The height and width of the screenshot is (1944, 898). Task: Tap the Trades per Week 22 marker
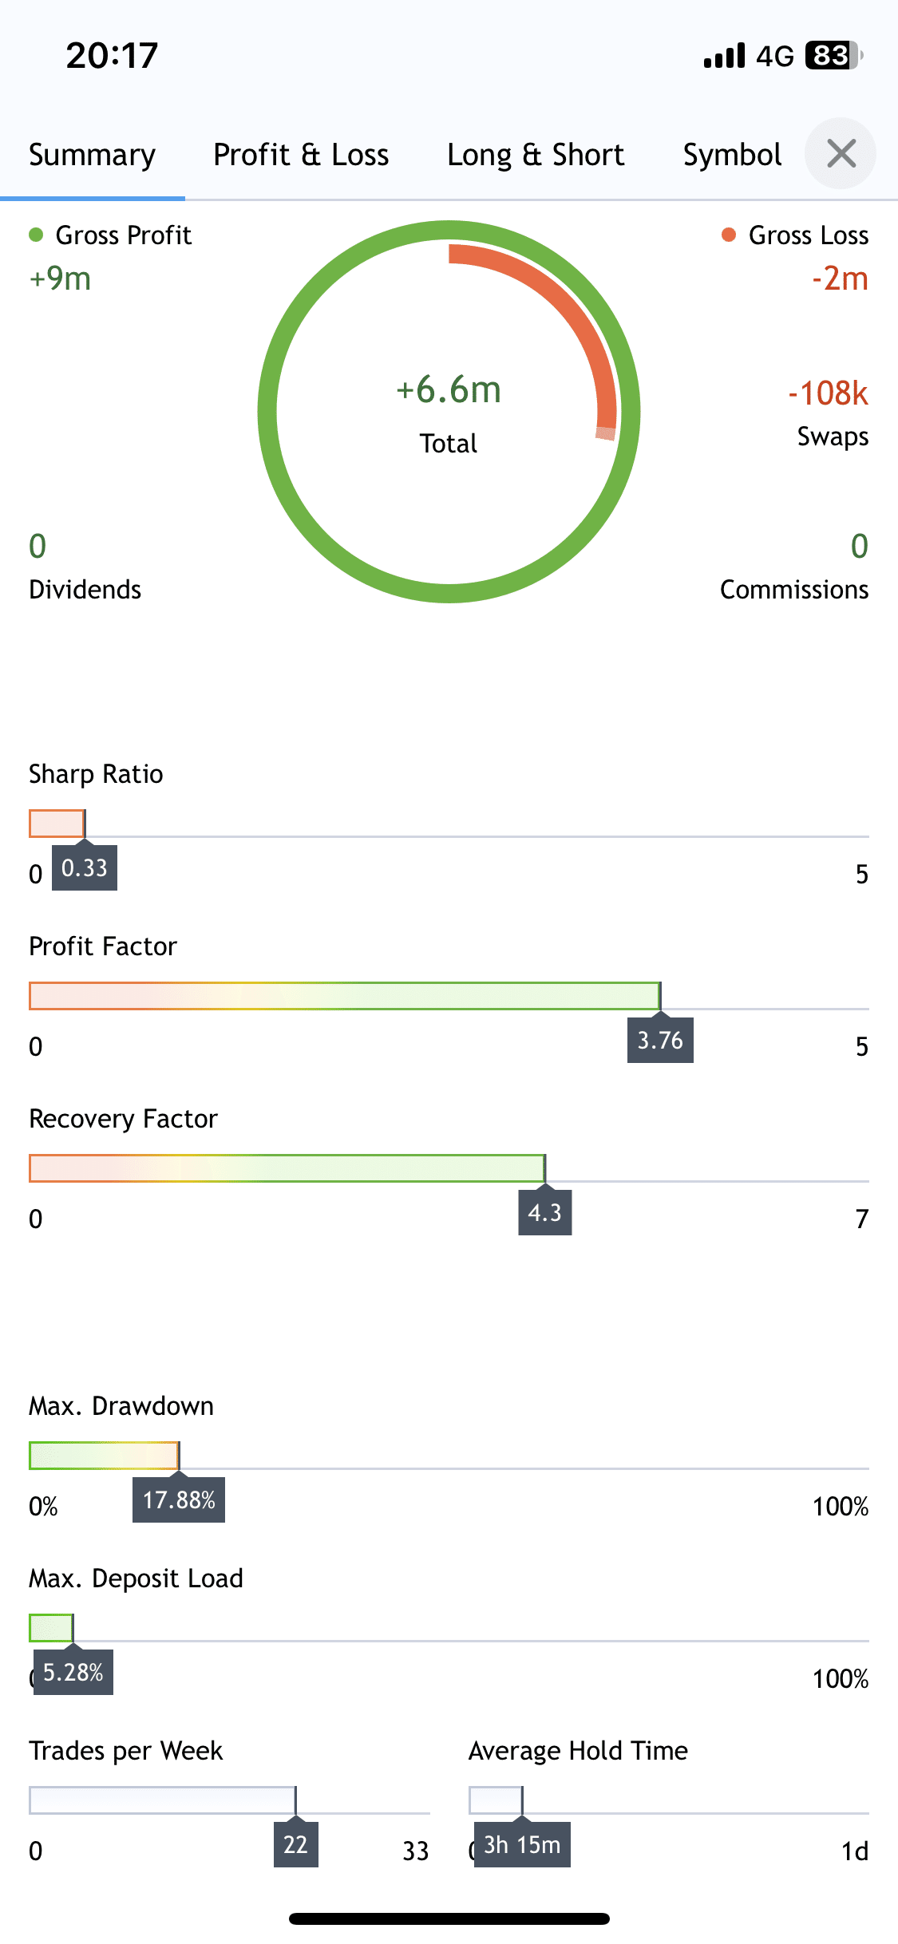(295, 1844)
